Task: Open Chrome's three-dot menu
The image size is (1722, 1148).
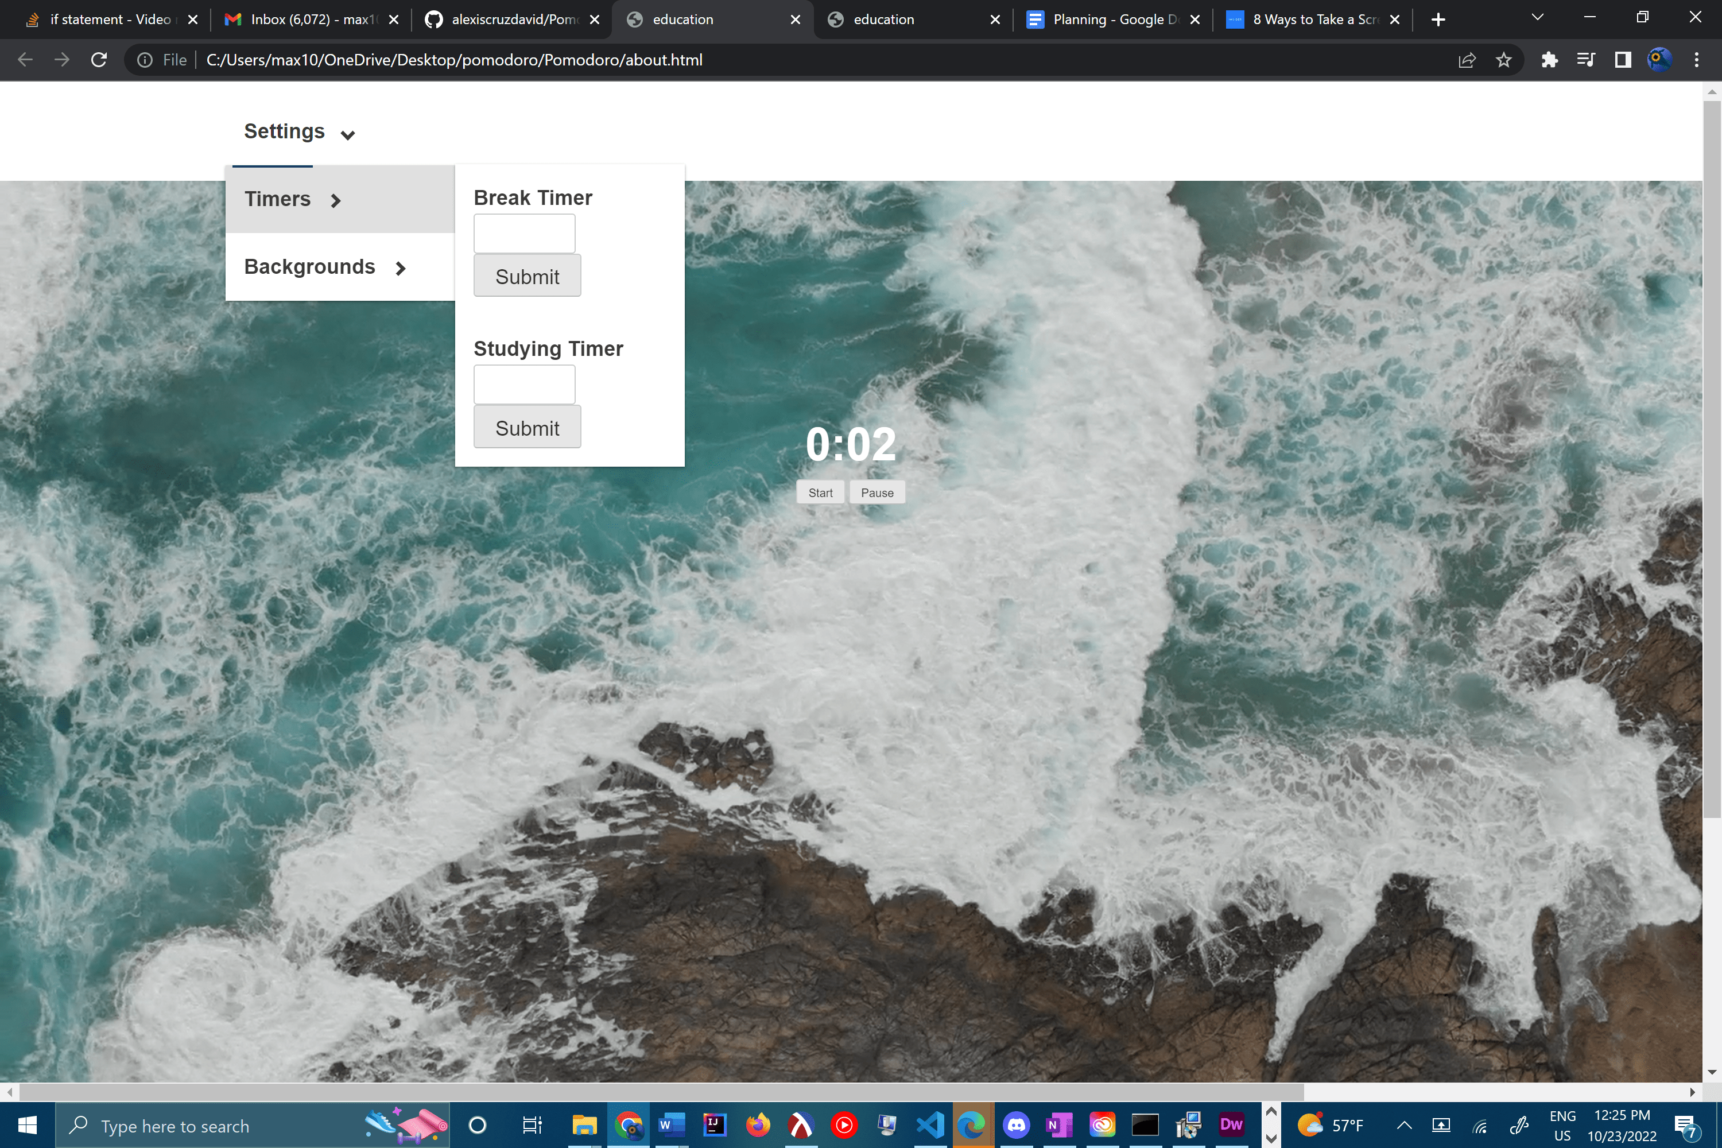Action: click(1696, 60)
